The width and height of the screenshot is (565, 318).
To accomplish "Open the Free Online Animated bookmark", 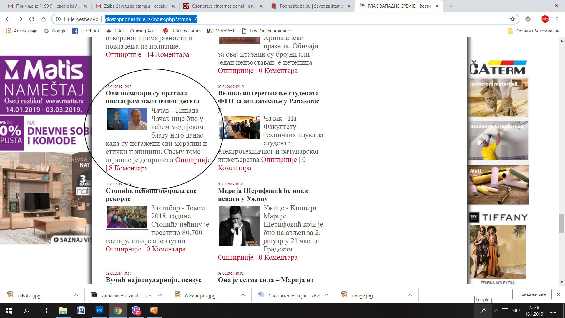I will (x=266, y=31).
